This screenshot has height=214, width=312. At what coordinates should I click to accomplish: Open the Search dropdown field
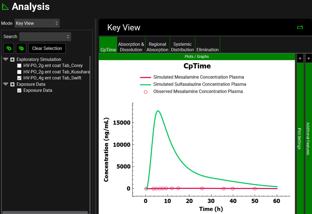pyautogui.click(x=45, y=37)
